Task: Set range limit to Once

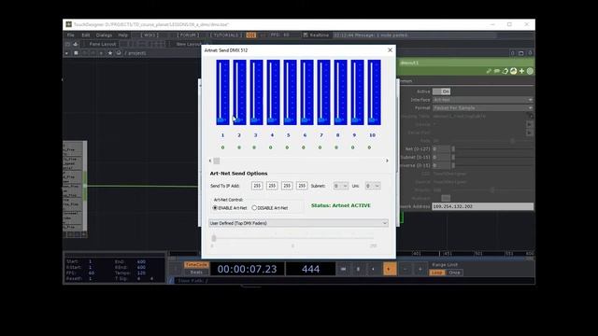Action: pyautogui.click(x=454, y=273)
